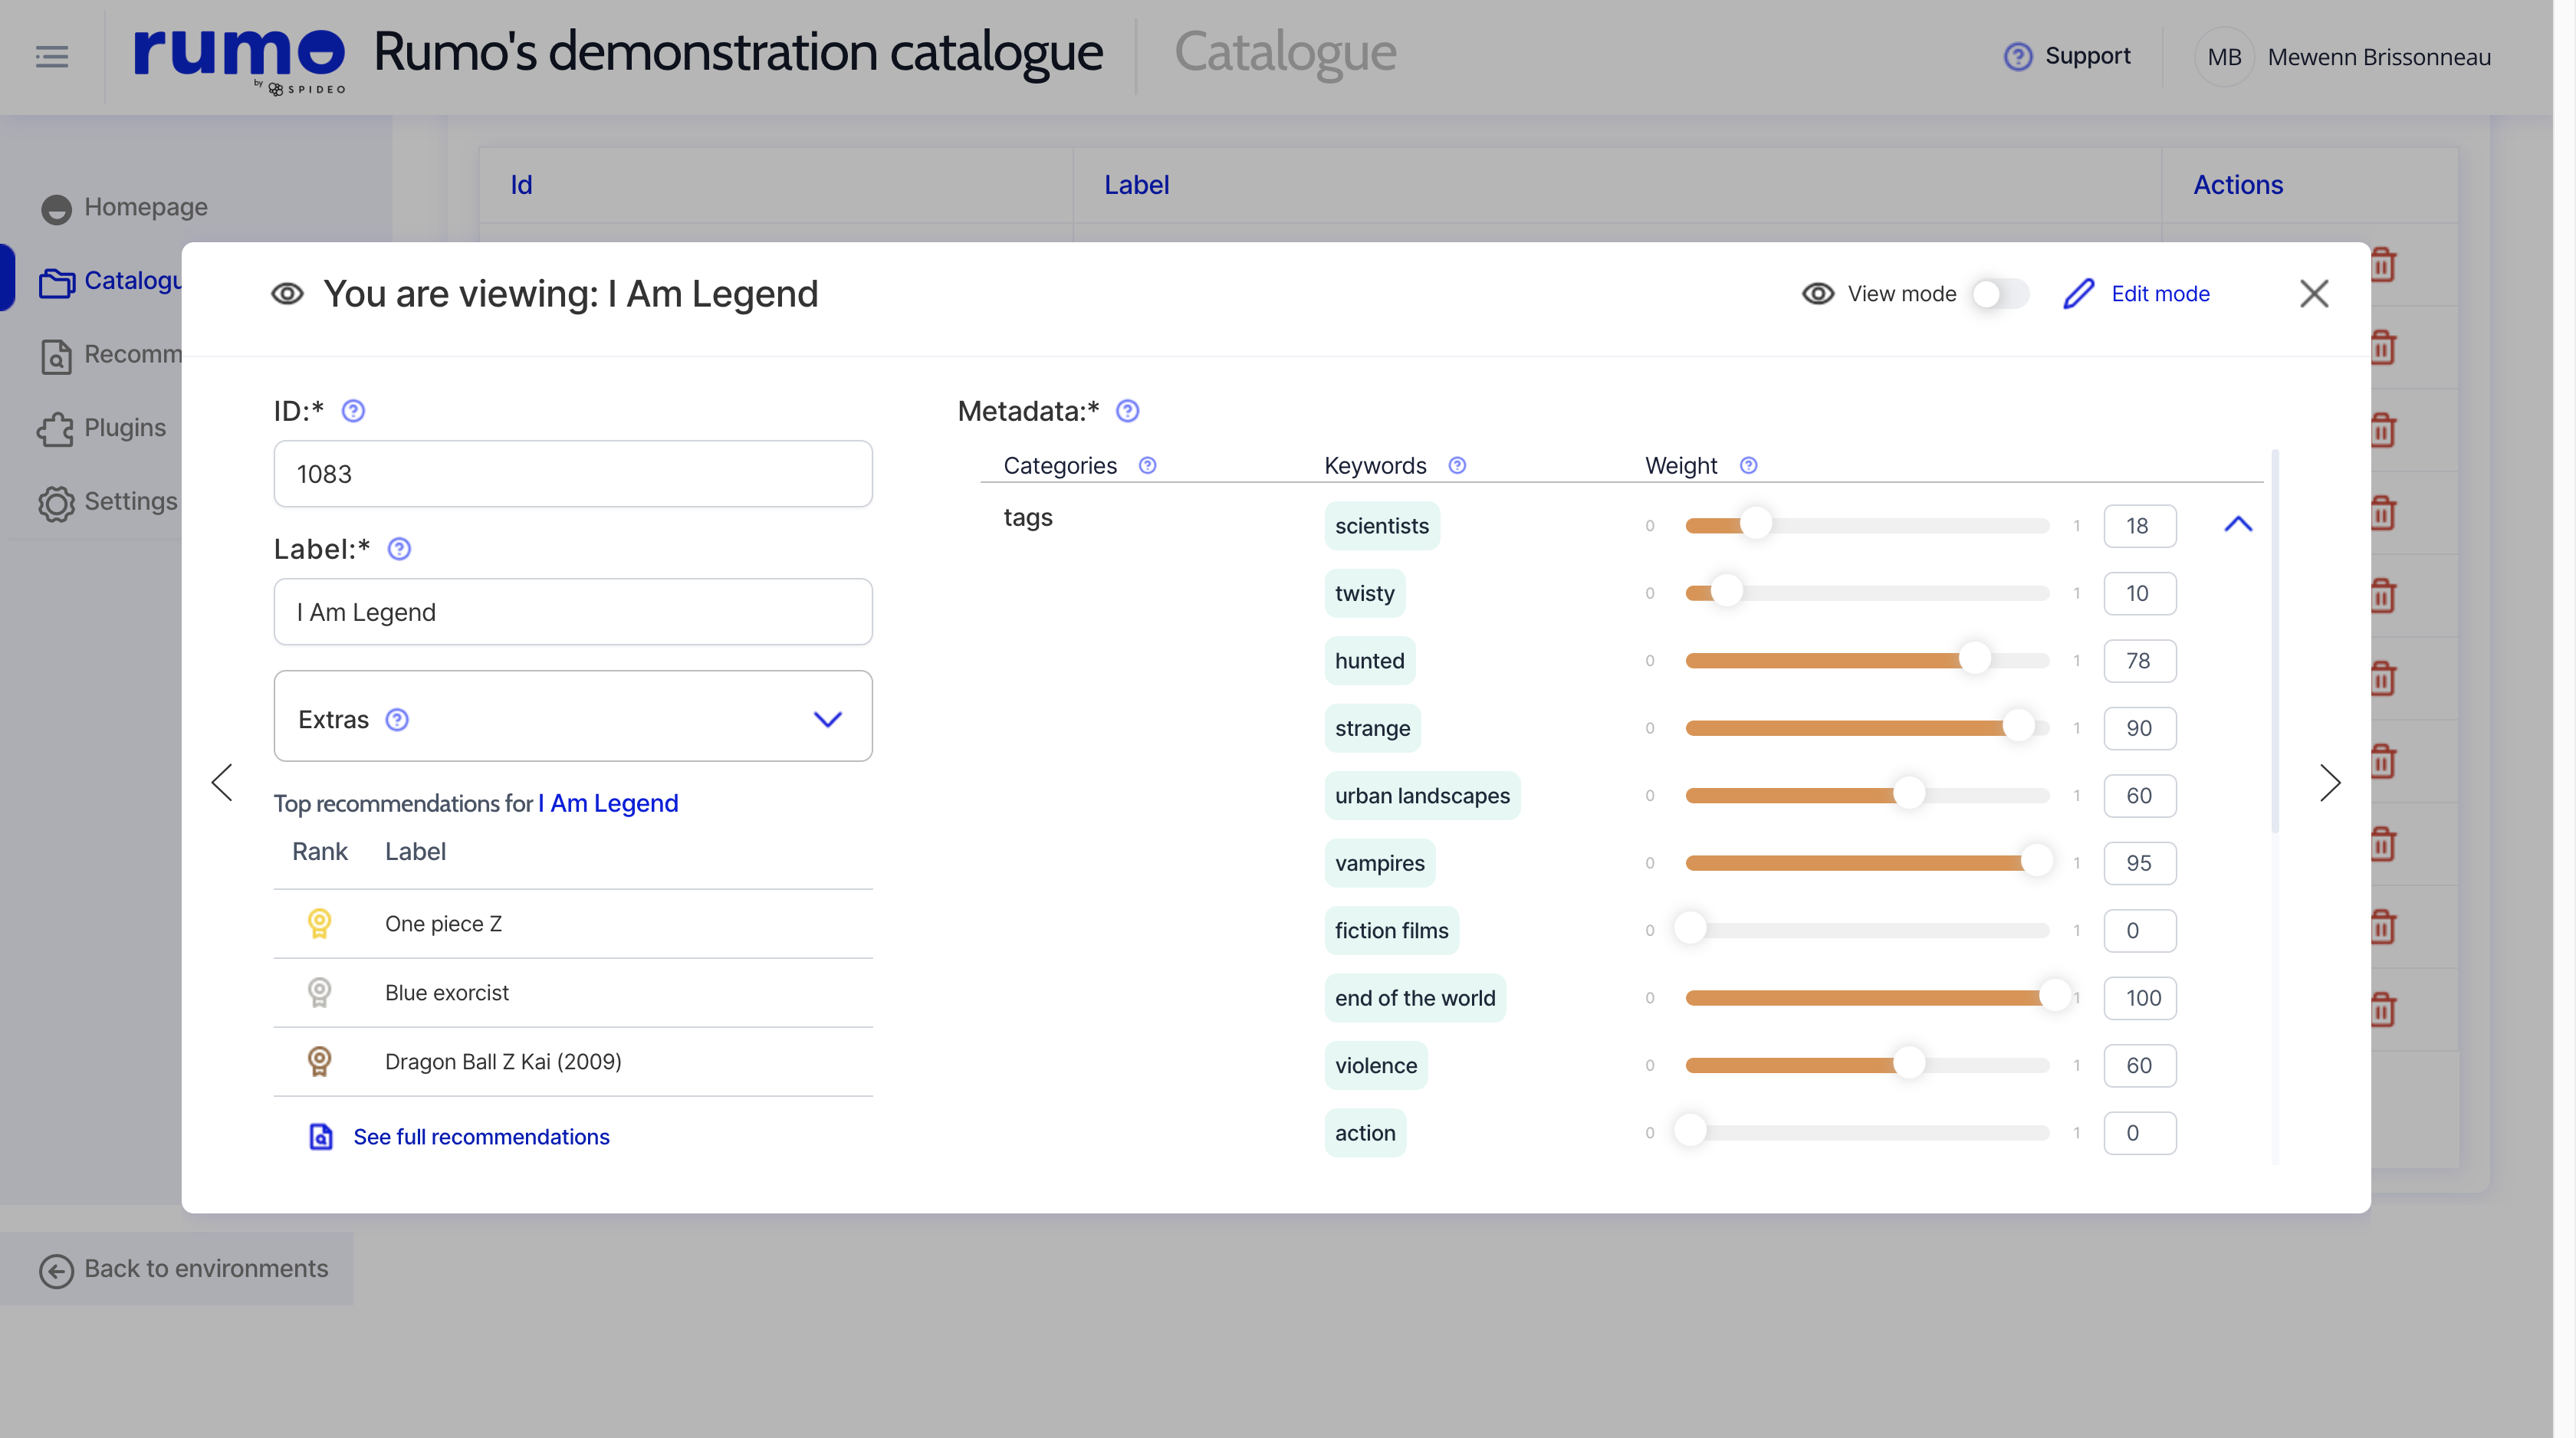Image resolution: width=2576 pixels, height=1438 pixels.
Task: Click the Settings gear icon
Action: tap(56, 503)
